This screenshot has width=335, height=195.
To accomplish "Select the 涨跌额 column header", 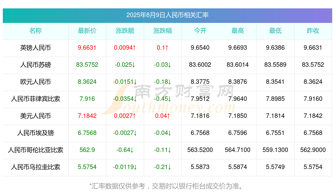I will pyautogui.click(x=125, y=31).
